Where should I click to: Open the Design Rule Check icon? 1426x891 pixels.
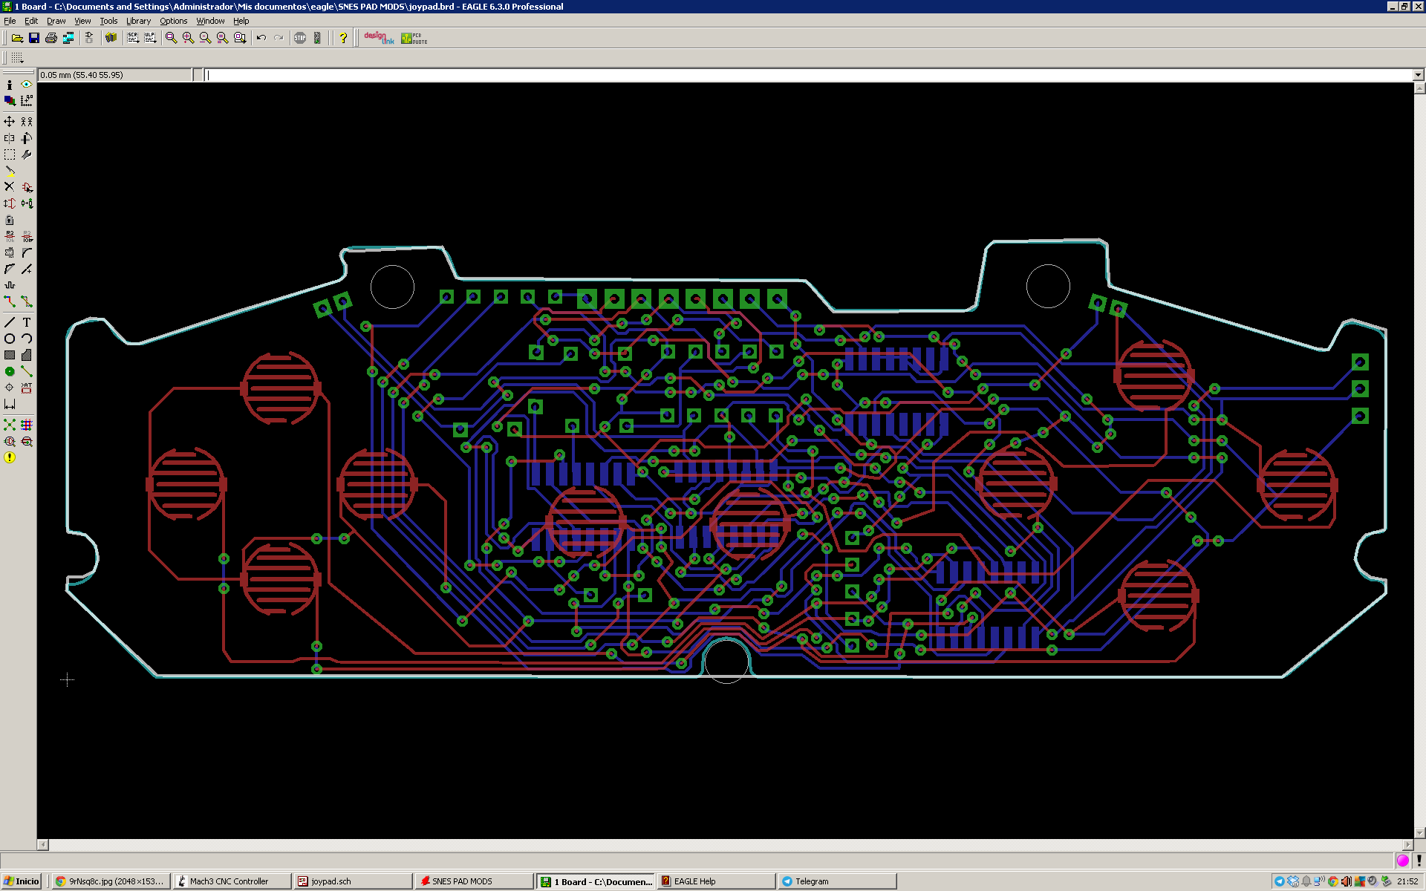click(x=27, y=442)
